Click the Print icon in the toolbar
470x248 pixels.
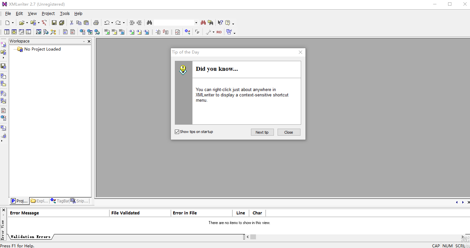[x=96, y=23]
